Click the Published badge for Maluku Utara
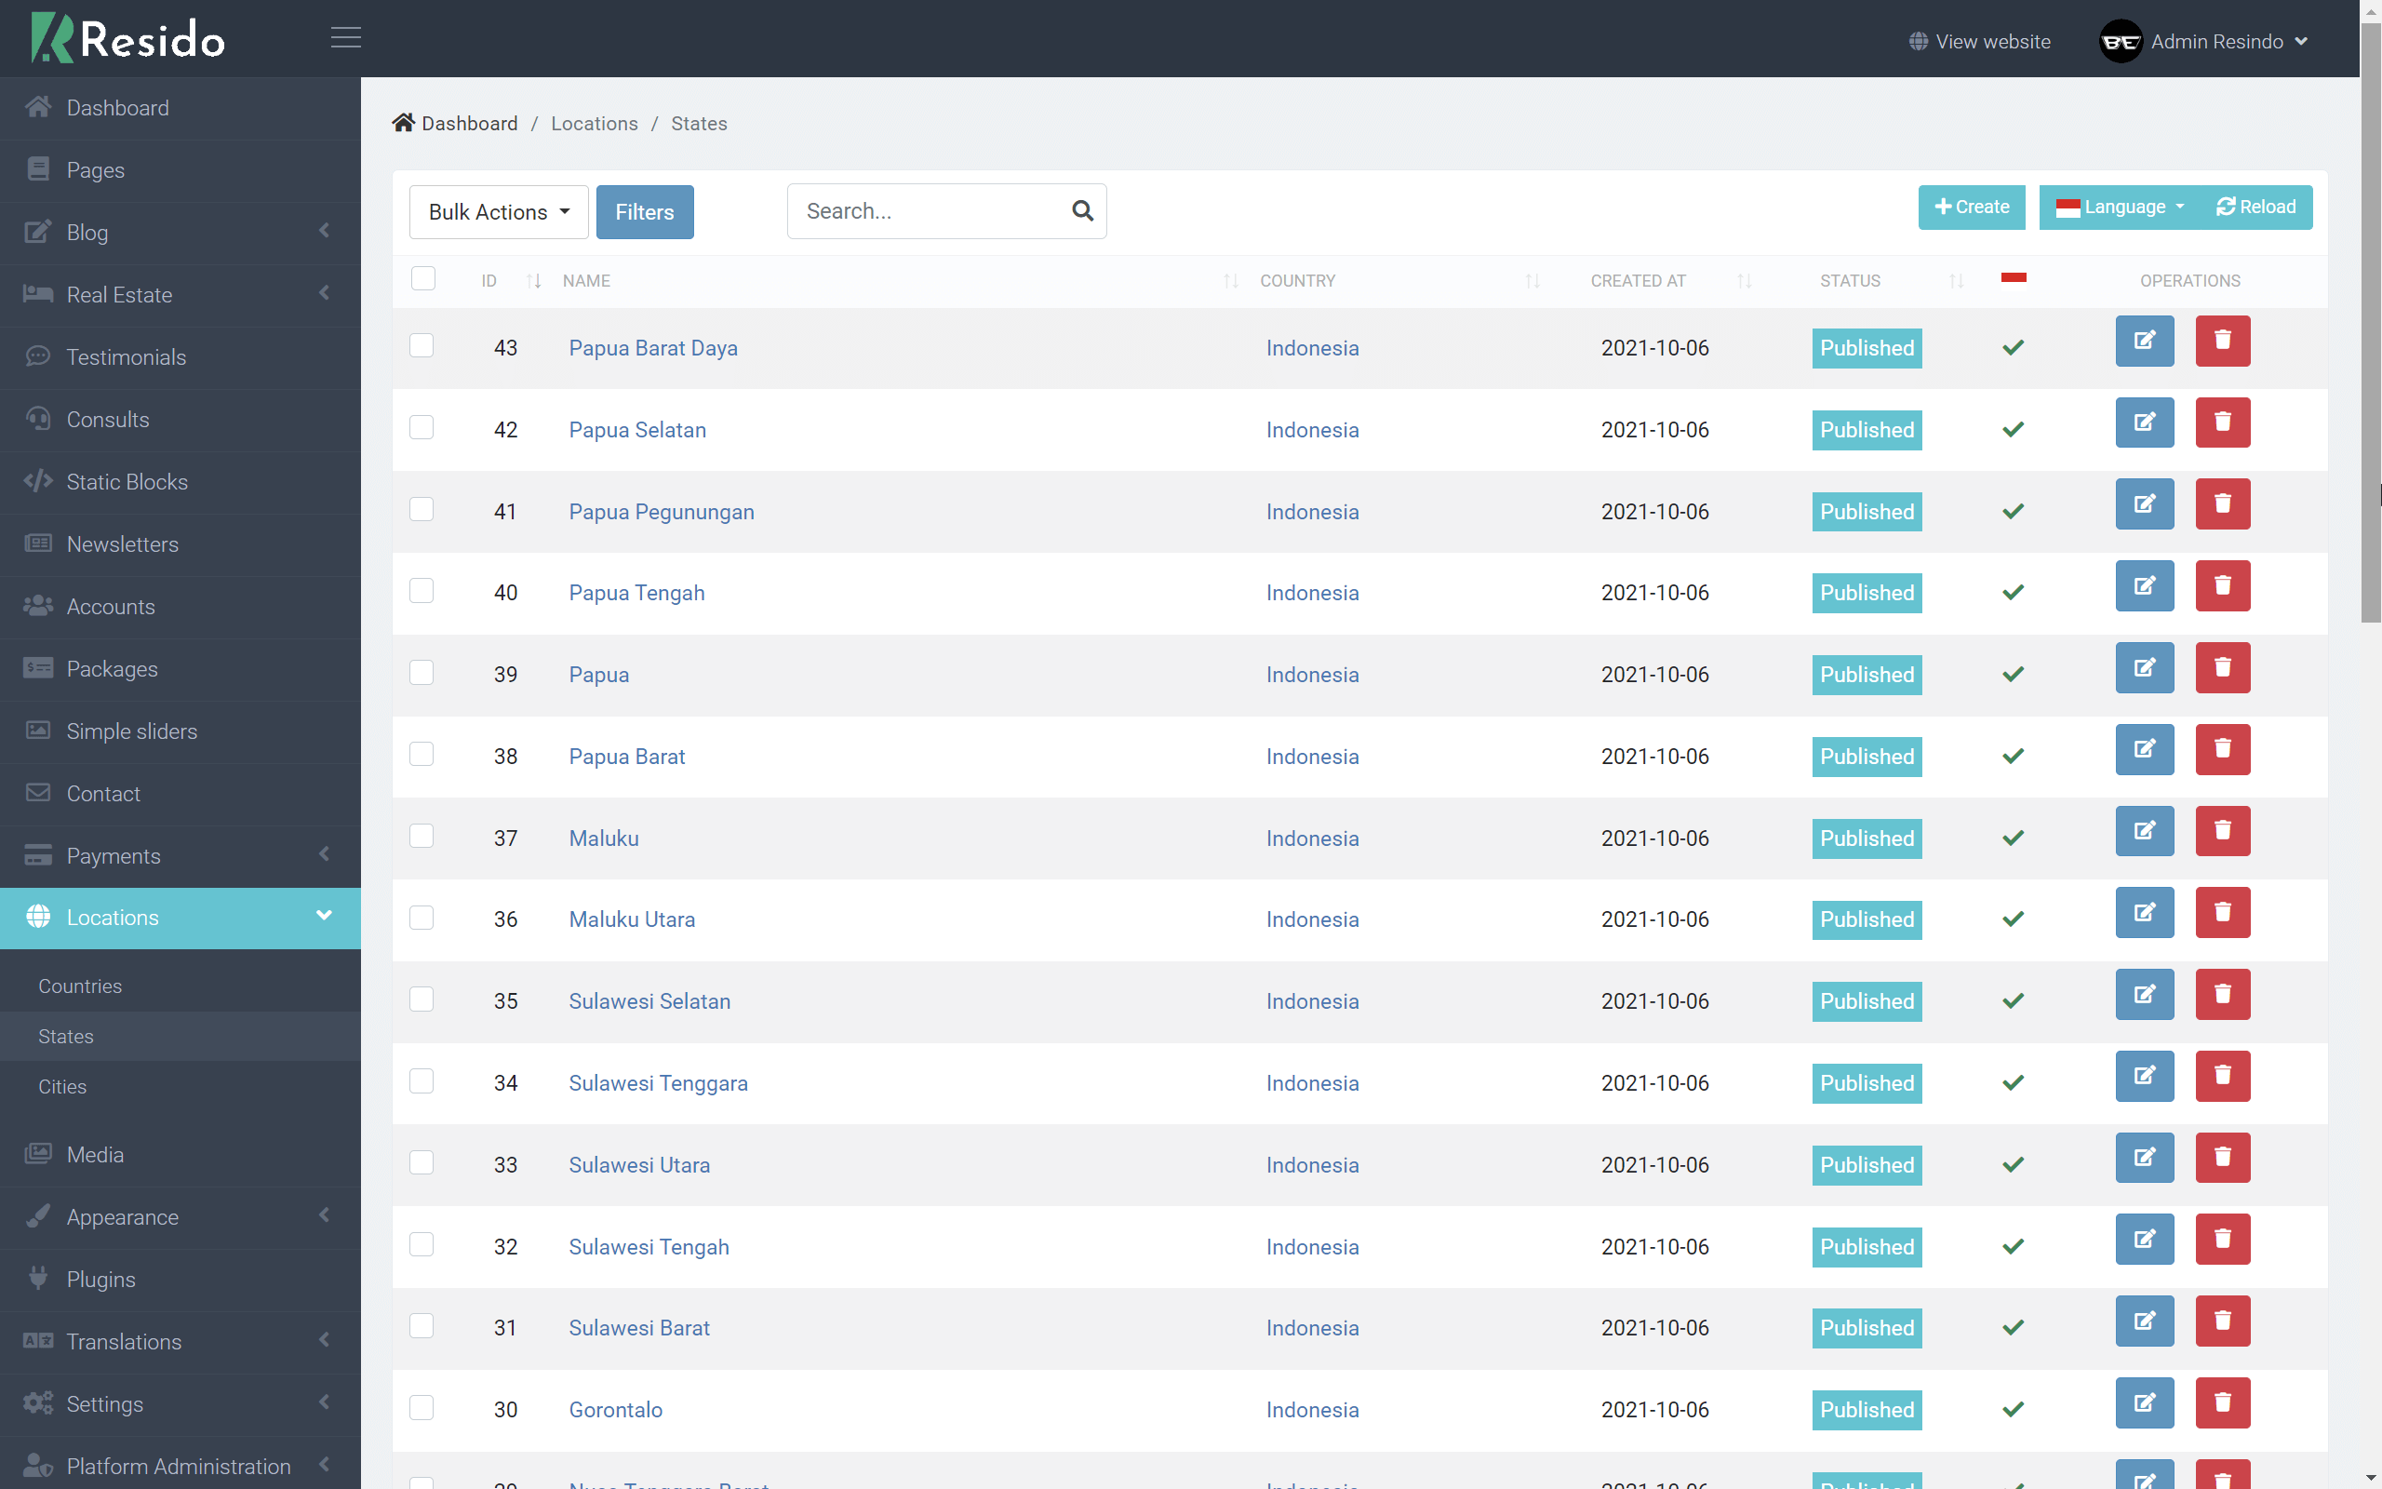 [x=1867, y=919]
